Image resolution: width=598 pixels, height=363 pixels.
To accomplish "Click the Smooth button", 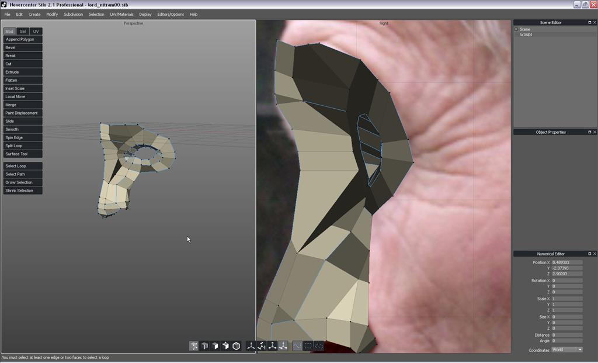I will pos(23,129).
